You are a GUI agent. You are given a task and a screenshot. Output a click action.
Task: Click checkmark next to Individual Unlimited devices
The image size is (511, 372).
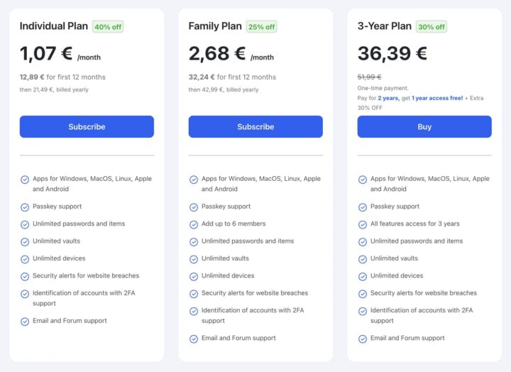point(25,258)
